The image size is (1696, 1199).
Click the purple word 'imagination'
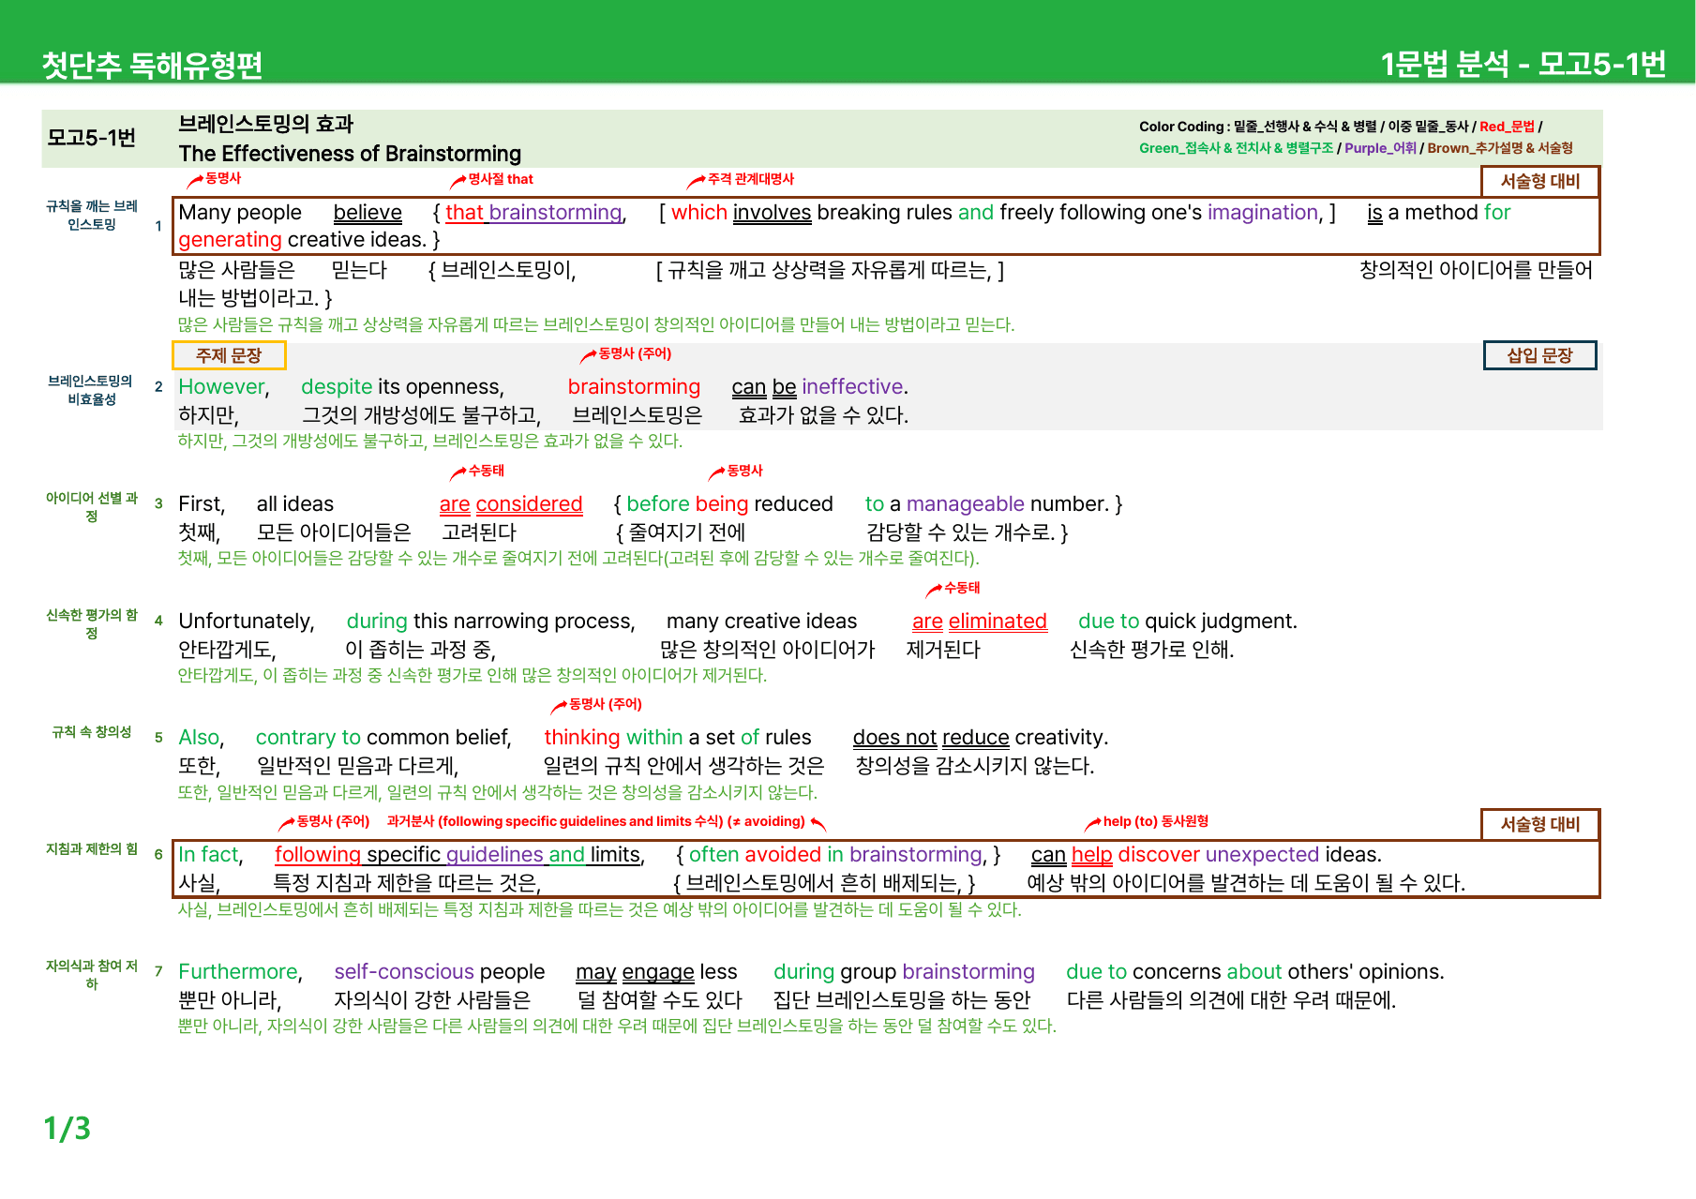[1263, 213]
